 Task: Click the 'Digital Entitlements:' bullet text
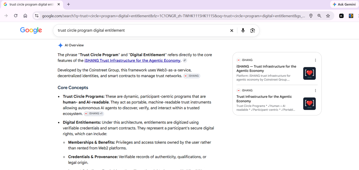pos(82,122)
